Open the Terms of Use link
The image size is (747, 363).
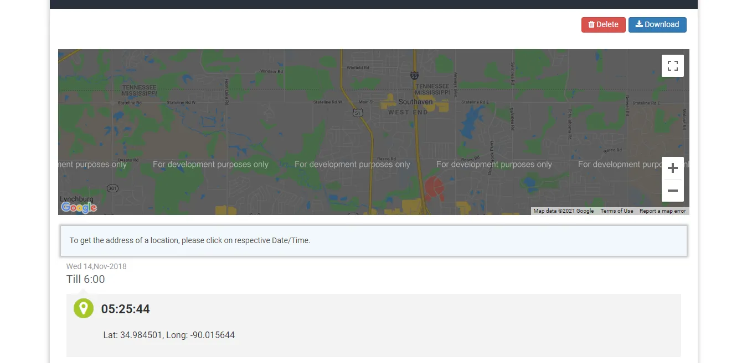tap(616, 211)
